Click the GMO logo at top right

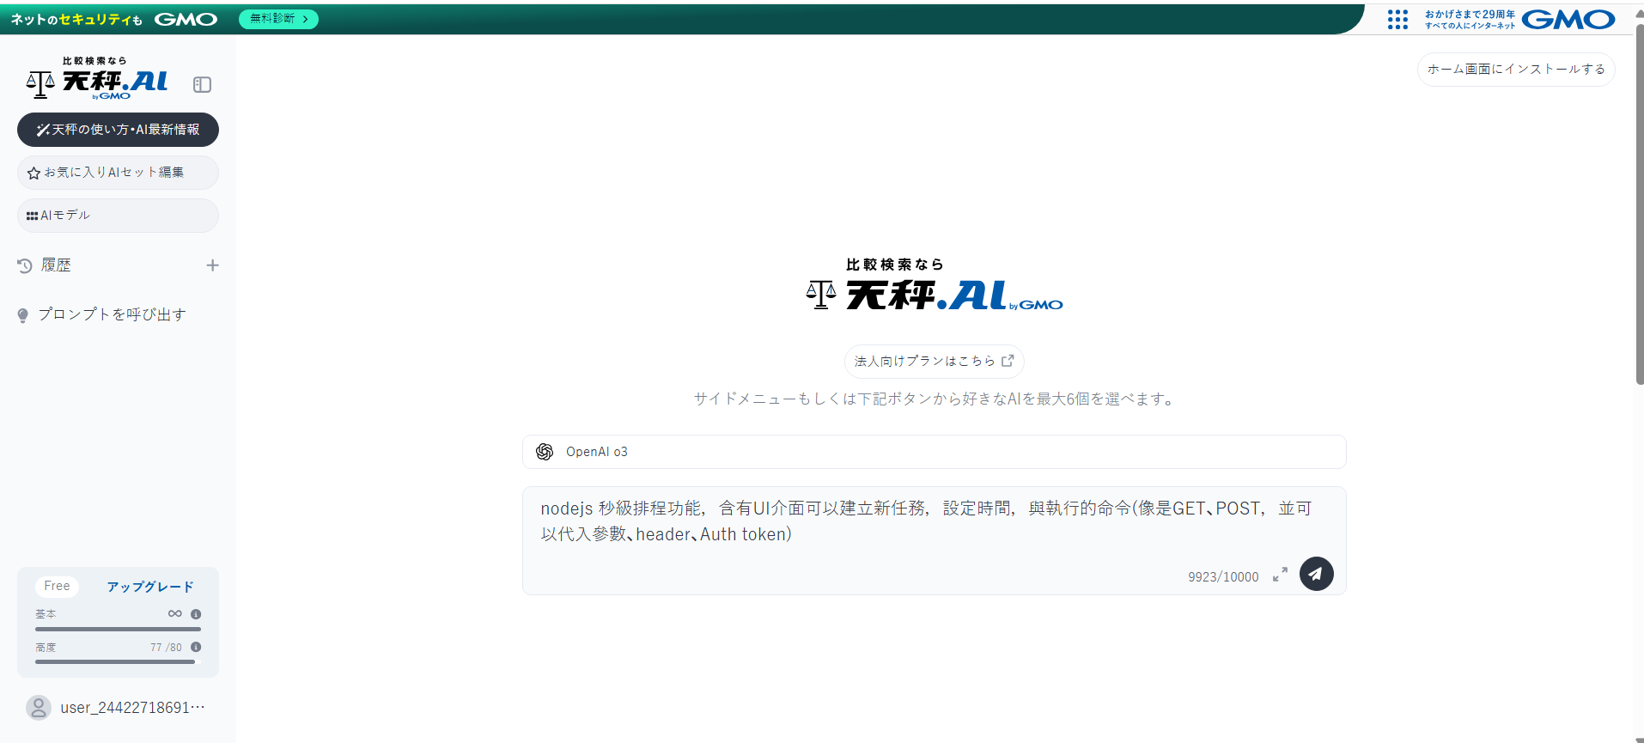pyautogui.click(x=1568, y=20)
